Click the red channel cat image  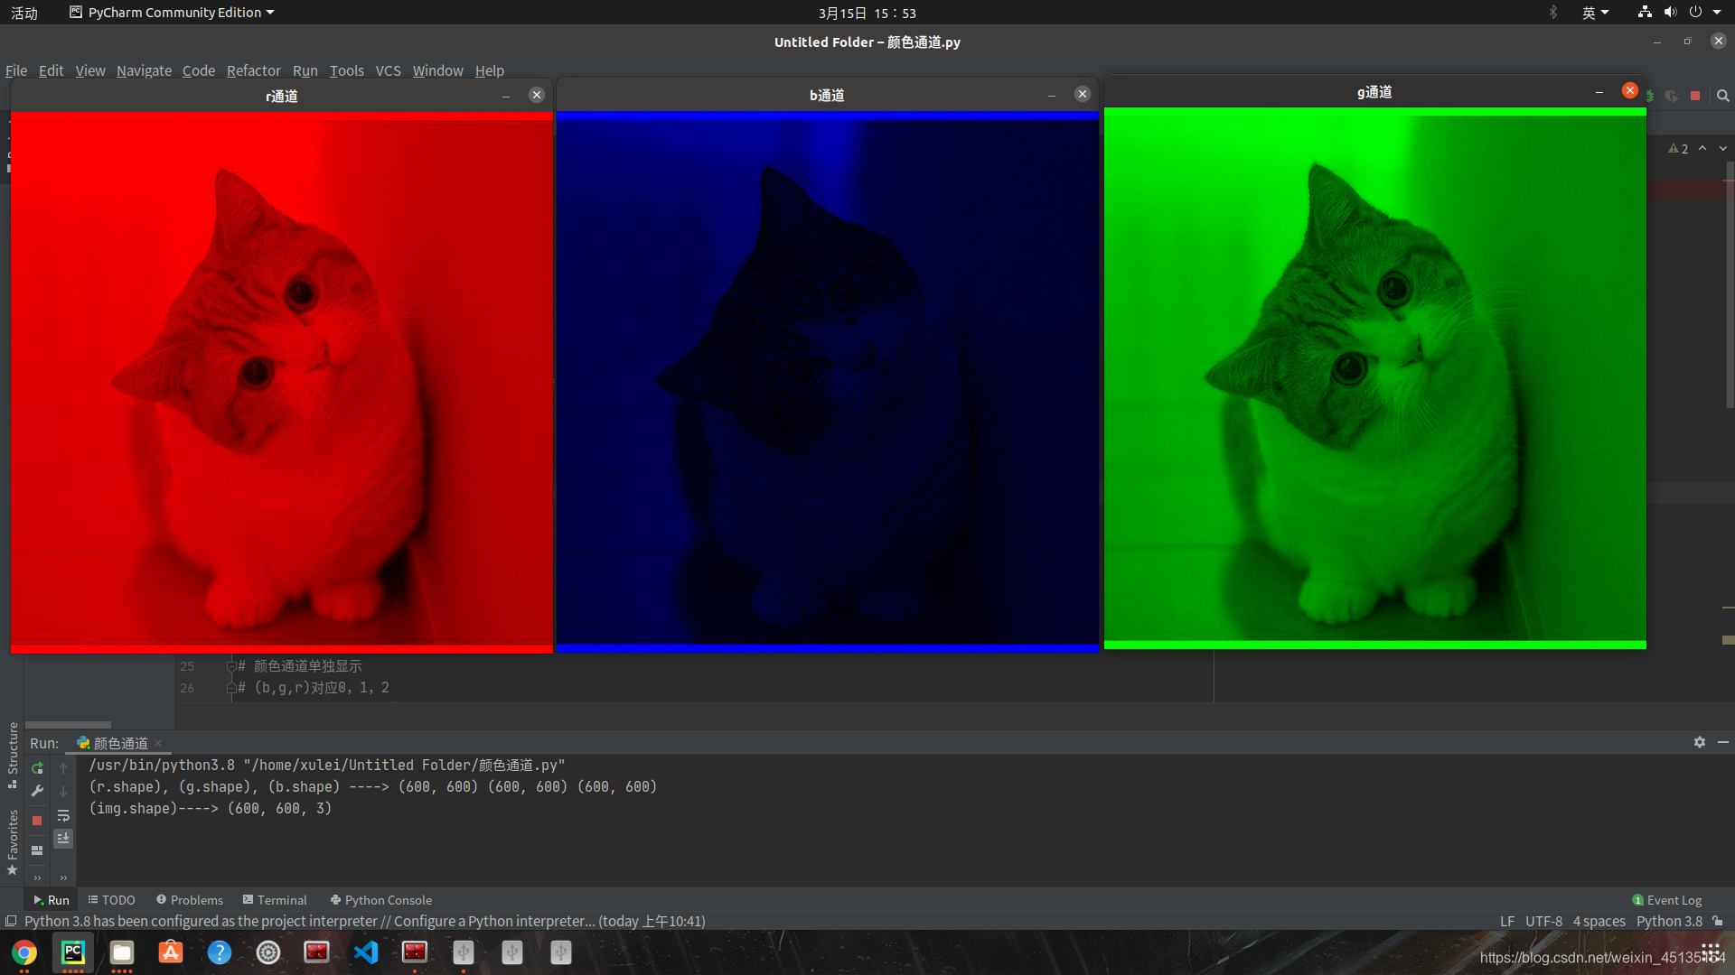pos(282,382)
